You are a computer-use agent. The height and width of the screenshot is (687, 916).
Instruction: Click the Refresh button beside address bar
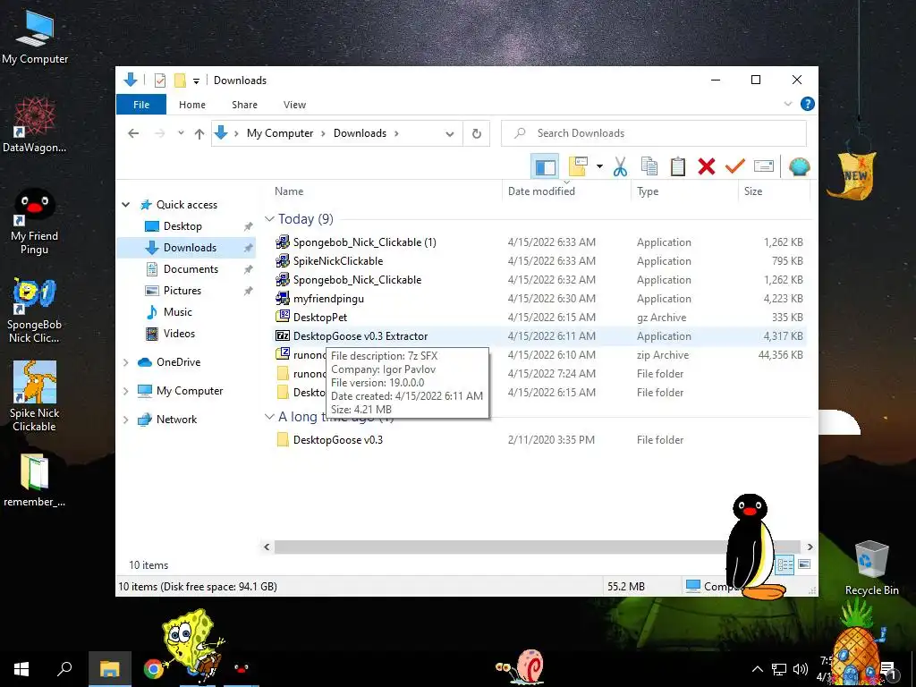click(x=477, y=133)
